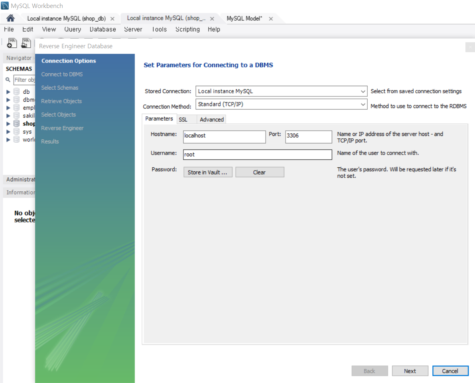Create a new SQL tab icon
The image size is (475, 383).
pyautogui.click(x=12, y=43)
